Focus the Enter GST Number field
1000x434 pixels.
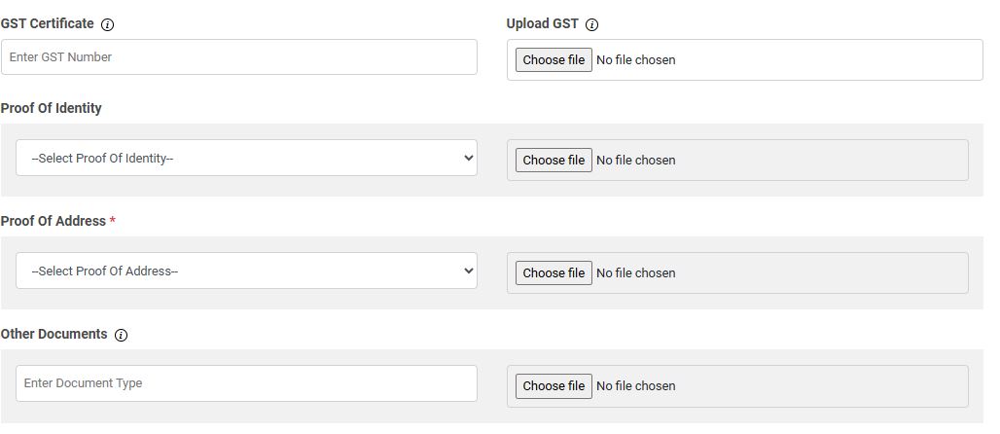[239, 57]
